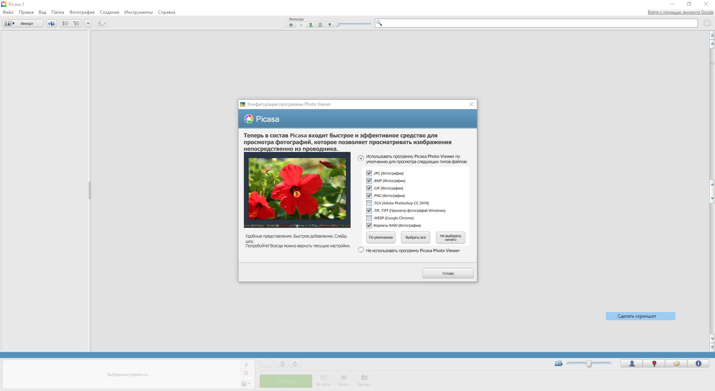This screenshot has width=715, height=391.
Task: Uncheck the .BMP file type checkbox
Action: [x=369, y=181]
